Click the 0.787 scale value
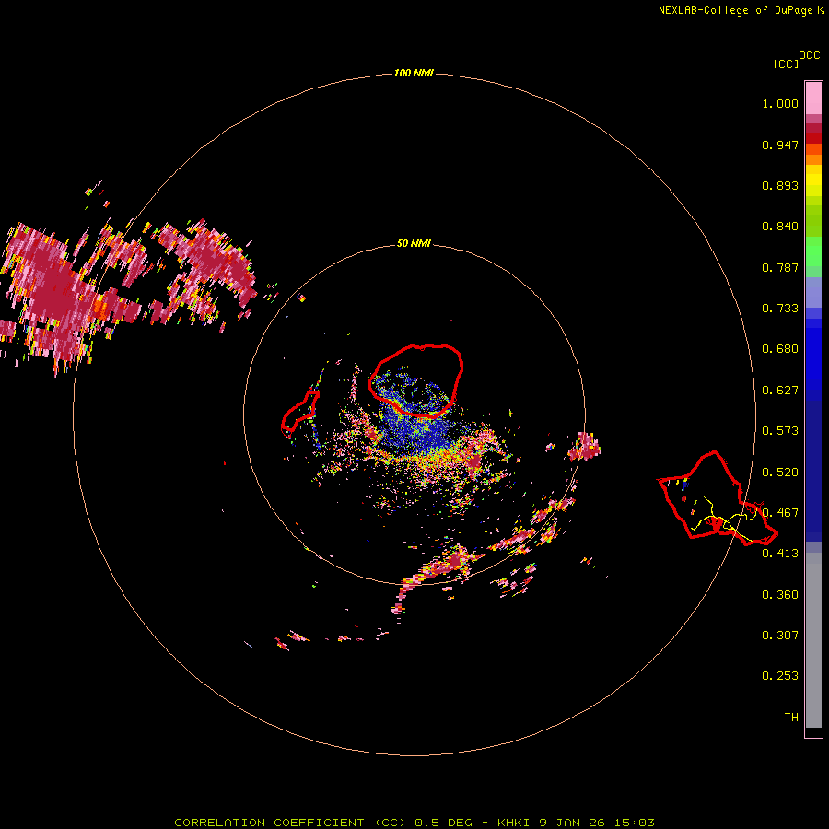This screenshot has height=829, width=829. pos(780,267)
